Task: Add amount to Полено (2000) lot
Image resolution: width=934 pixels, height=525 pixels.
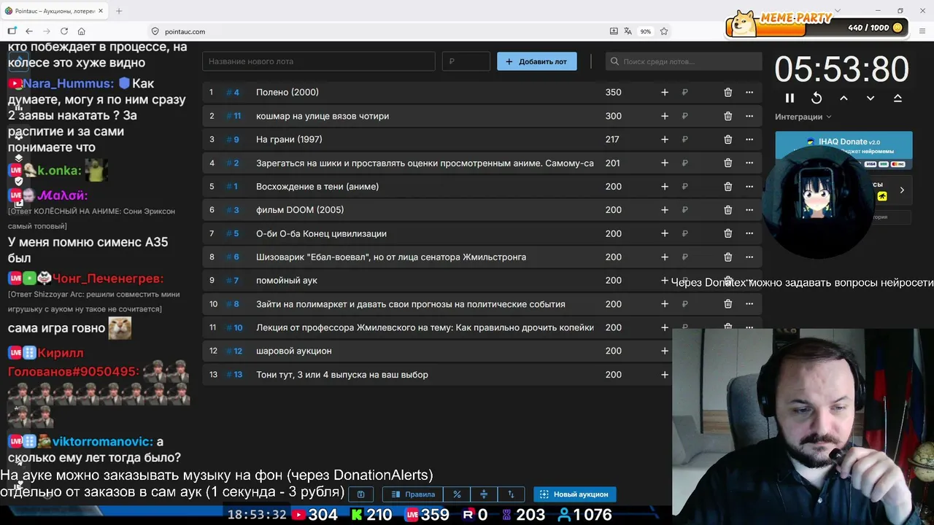Action: click(665, 92)
